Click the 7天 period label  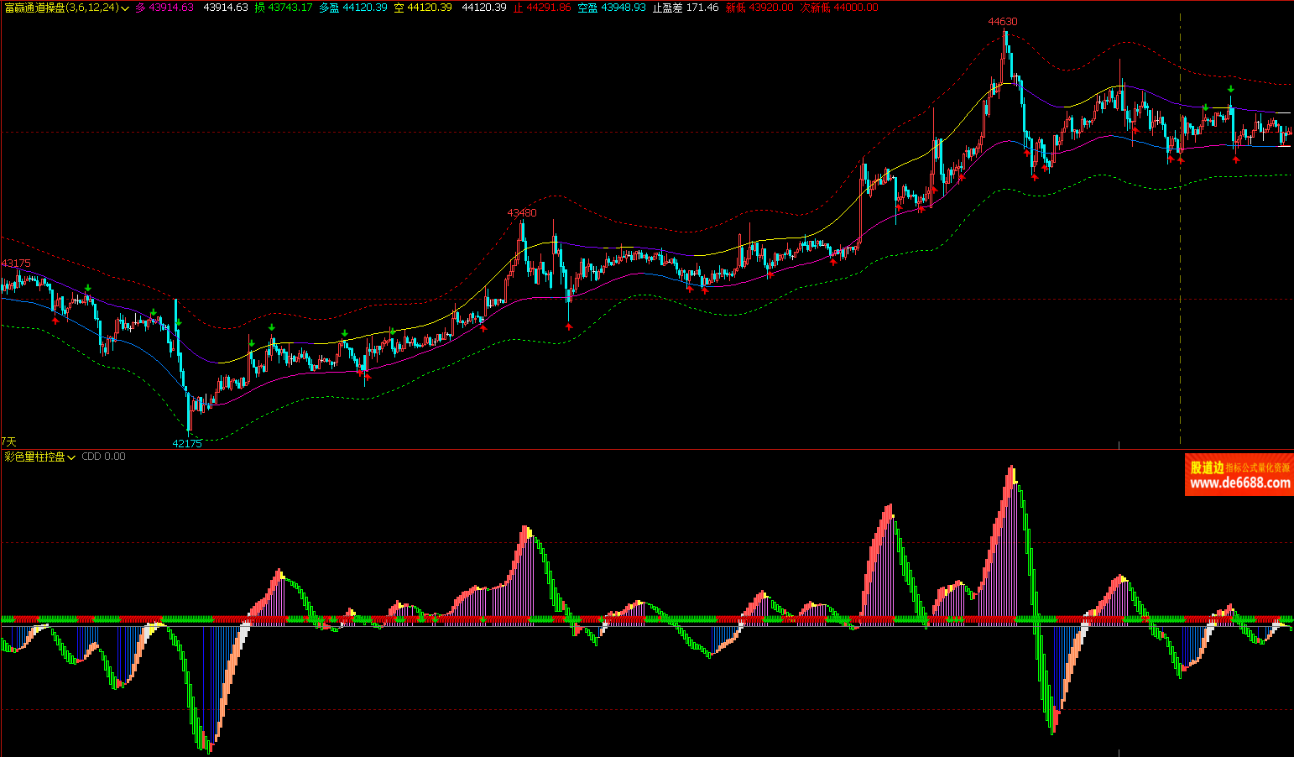coord(8,441)
